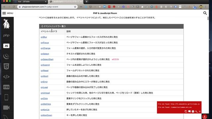Switch to the Vue - JSFiddle tab

pyautogui.click(x=30, y=2)
